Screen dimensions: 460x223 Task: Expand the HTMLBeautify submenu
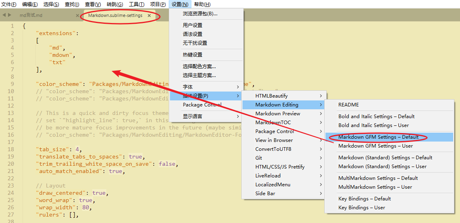[283, 96]
